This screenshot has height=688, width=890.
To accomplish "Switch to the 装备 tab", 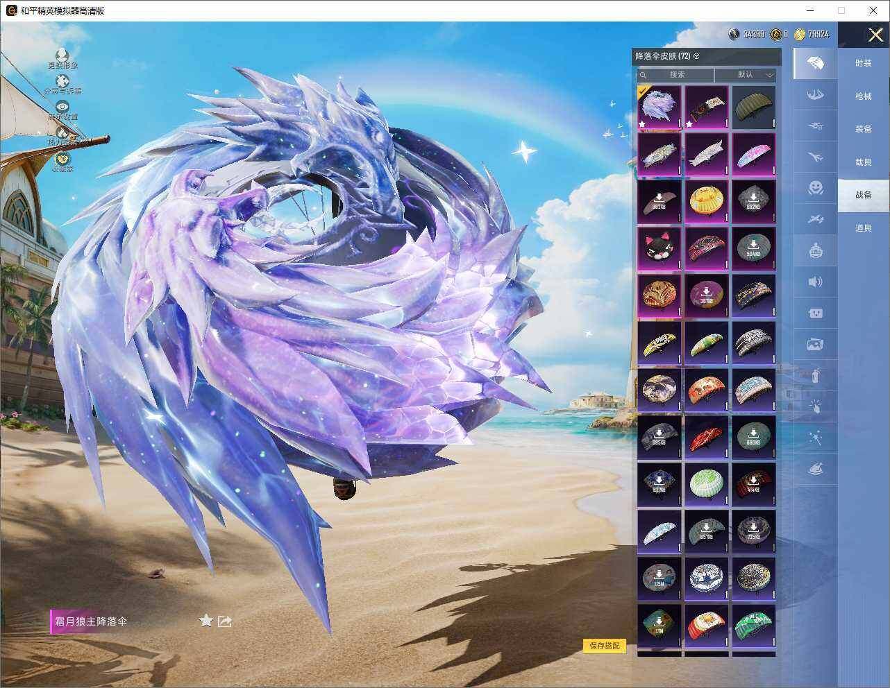I will tap(863, 129).
